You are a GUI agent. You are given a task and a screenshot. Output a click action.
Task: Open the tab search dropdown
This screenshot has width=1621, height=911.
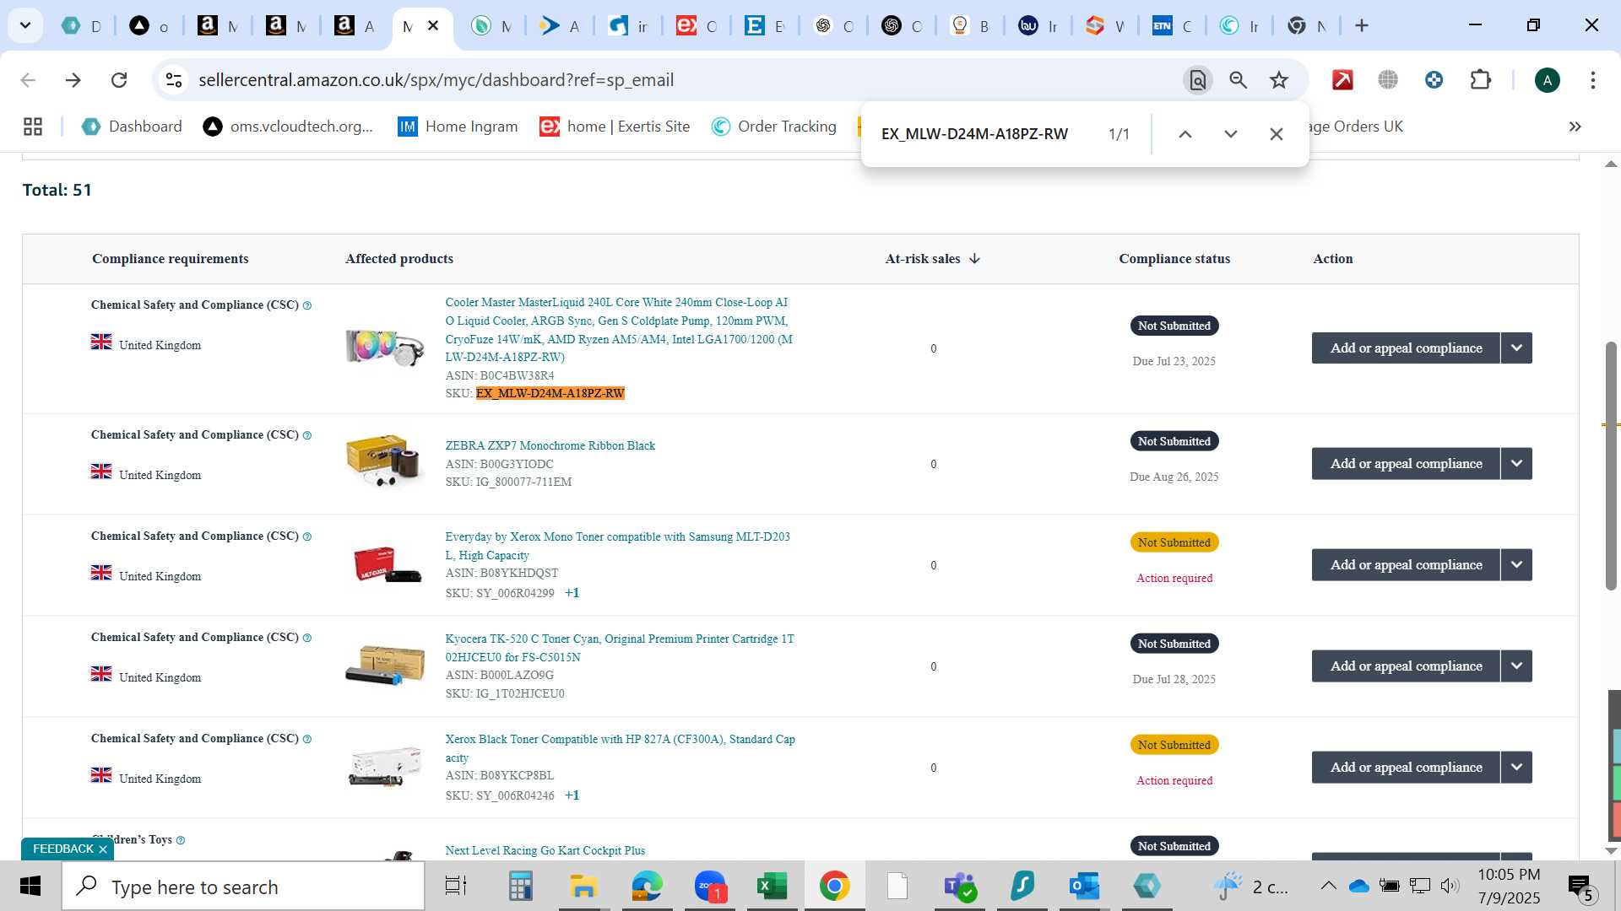25,25
